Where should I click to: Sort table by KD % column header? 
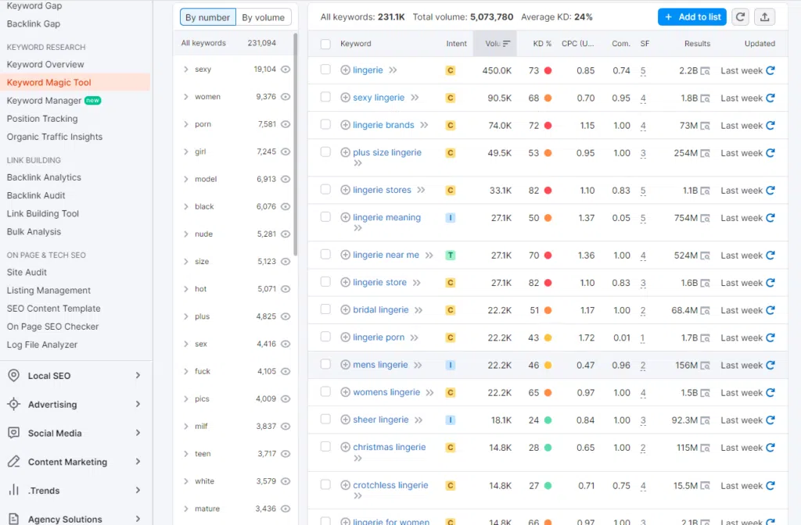click(542, 44)
